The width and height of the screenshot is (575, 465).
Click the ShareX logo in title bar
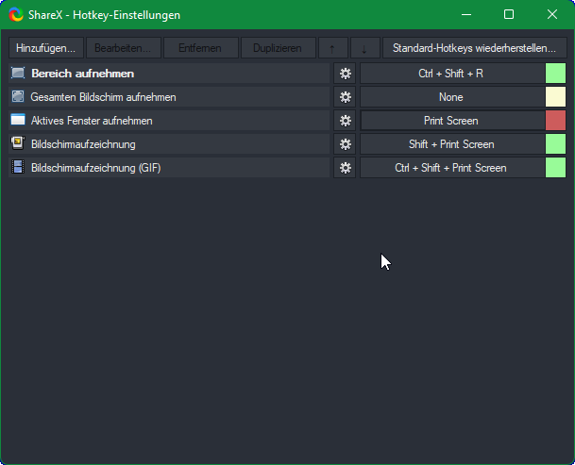point(16,15)
